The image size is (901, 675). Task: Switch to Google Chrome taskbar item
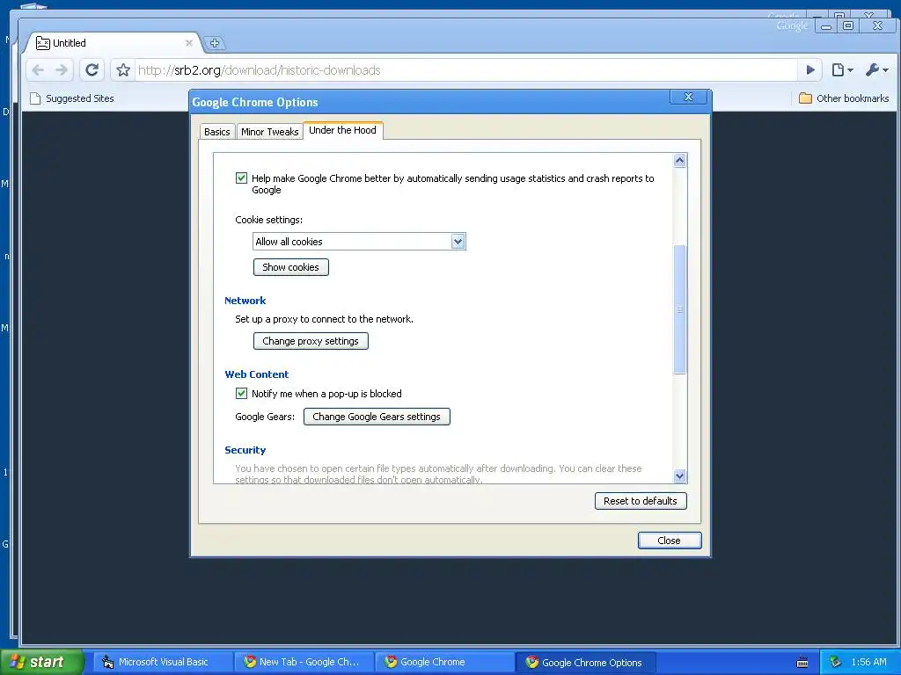tap(445, 662)
